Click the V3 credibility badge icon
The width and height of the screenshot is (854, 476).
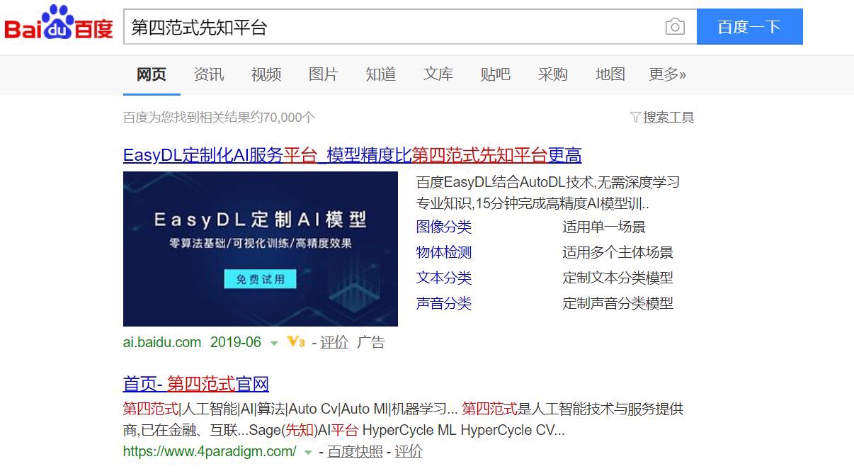(x=296, y=342)
